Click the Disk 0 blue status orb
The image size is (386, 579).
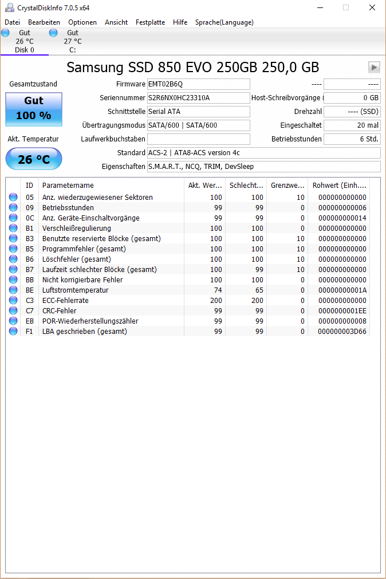pyautogui.click(x=6, y=33)
